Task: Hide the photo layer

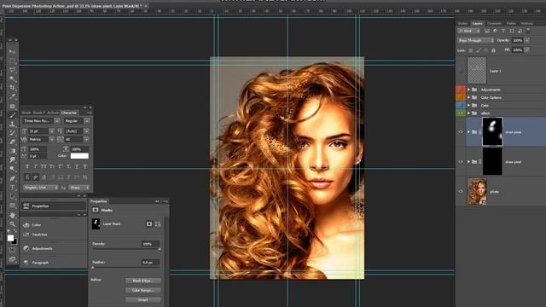Action: tap(461, 191)
